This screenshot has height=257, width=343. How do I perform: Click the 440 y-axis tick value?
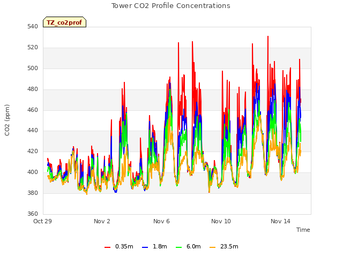click(x=33, y=131)
